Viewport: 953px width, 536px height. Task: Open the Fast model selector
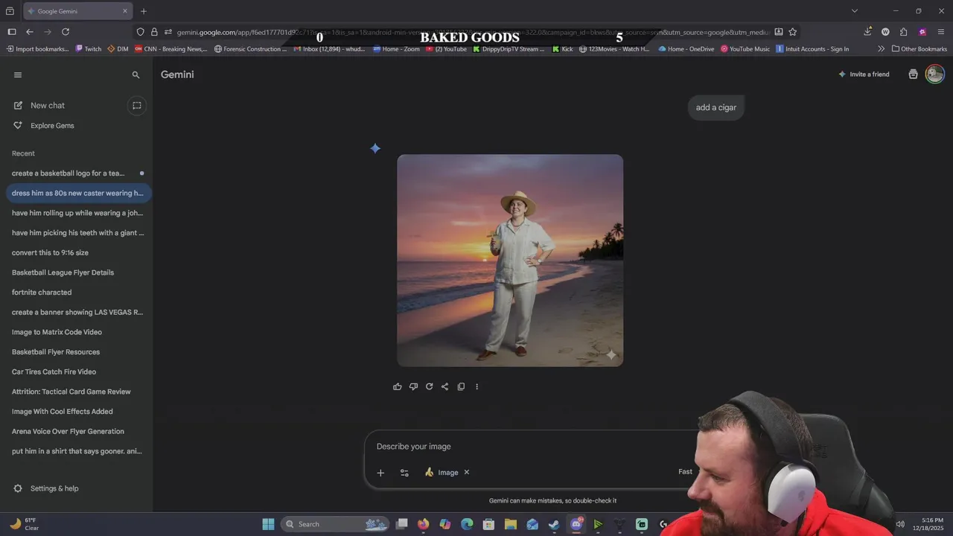point(685,471)
